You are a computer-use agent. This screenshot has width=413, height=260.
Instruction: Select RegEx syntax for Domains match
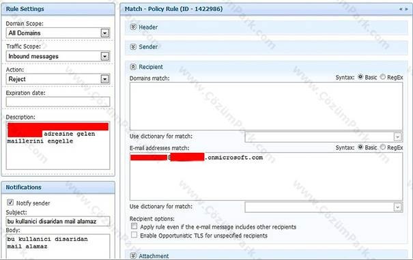pyautogui.click(x=383, y=77)
